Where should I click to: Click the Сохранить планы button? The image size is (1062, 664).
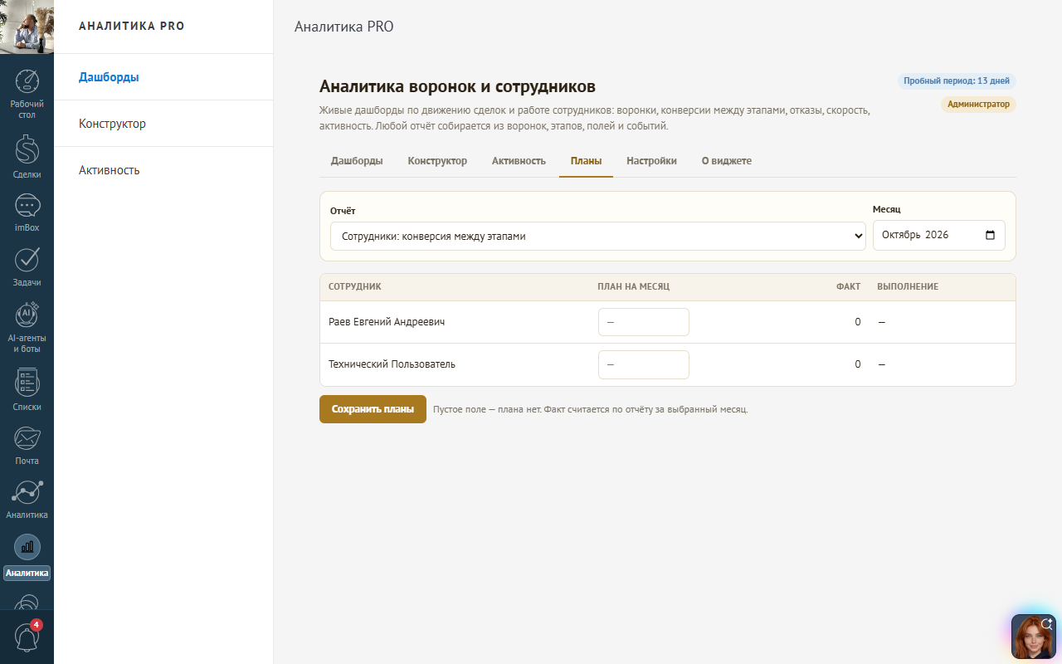[373, 409]
